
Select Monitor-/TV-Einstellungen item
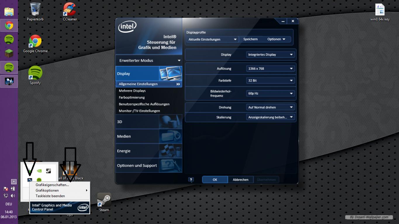click(x=139, y=111)
